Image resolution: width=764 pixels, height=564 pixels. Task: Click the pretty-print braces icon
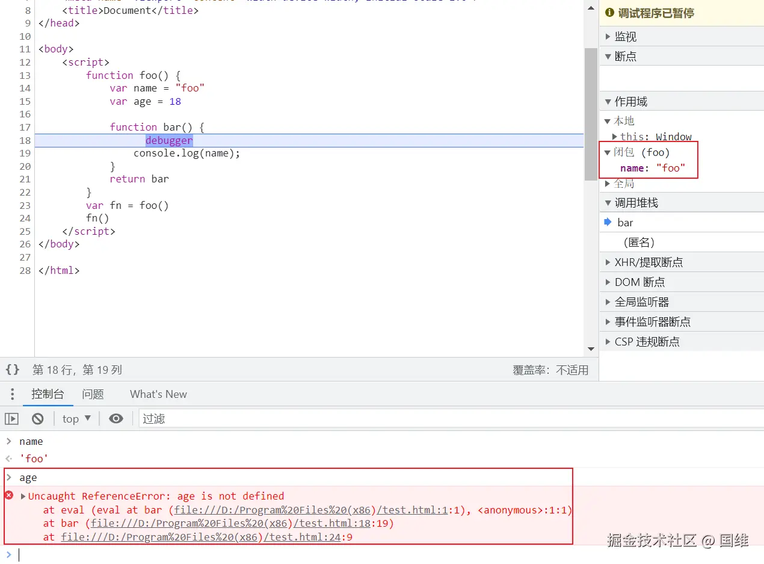pyautogui.click(x=13, y=370)
